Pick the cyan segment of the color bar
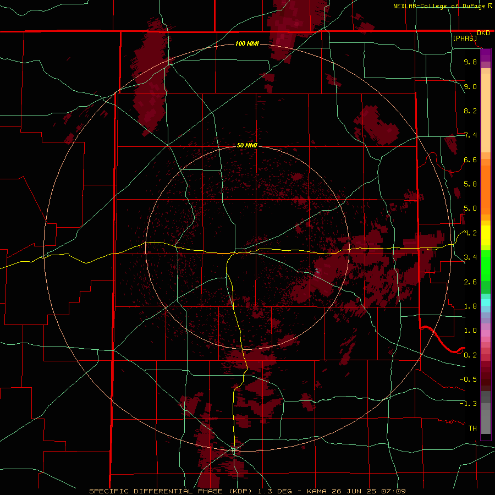Viewport: 495px width, 495px height. tap(486, 302)
